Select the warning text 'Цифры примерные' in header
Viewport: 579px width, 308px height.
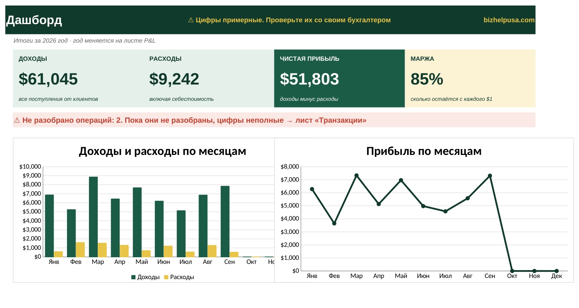tap(230, 20)
